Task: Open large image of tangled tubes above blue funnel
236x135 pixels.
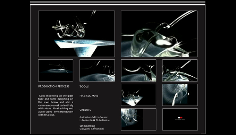Action: click(76, 34)
